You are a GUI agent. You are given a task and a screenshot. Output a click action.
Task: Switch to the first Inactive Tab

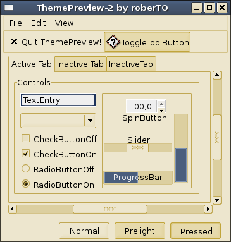[x=80, y=64]
